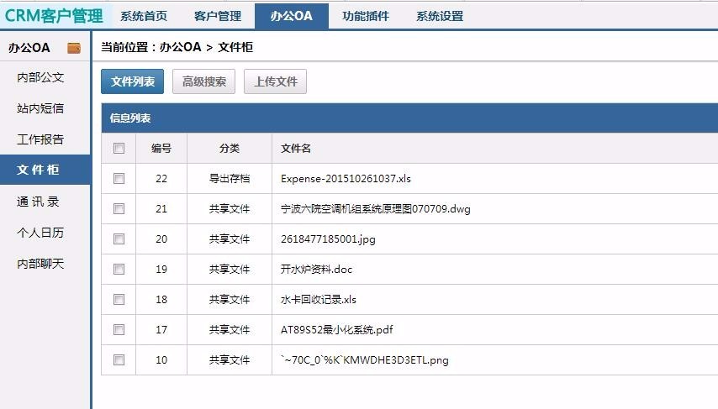Click file name 开水炉资料.doc
Viewport: 718px width, 409px height.
316,269
